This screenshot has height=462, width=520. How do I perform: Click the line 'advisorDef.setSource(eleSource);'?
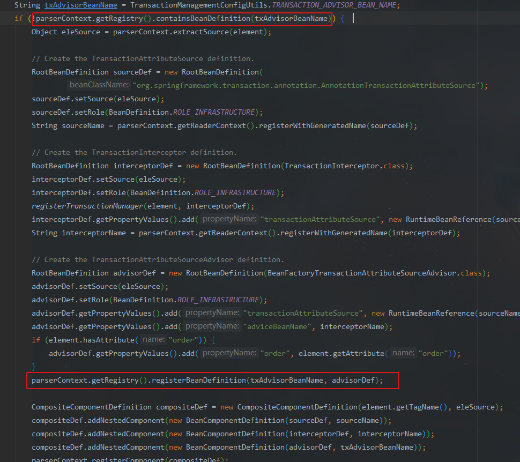click(100, 287)
